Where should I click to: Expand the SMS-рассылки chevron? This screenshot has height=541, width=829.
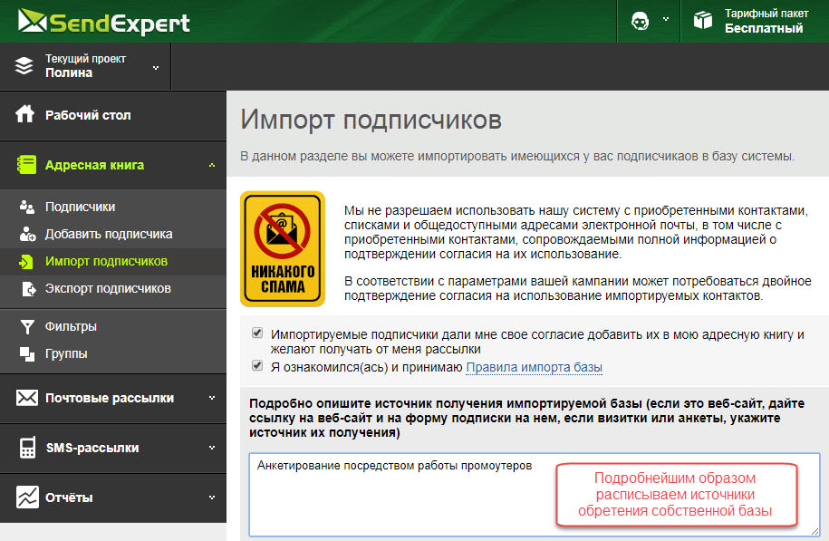(x=212, y=448)
